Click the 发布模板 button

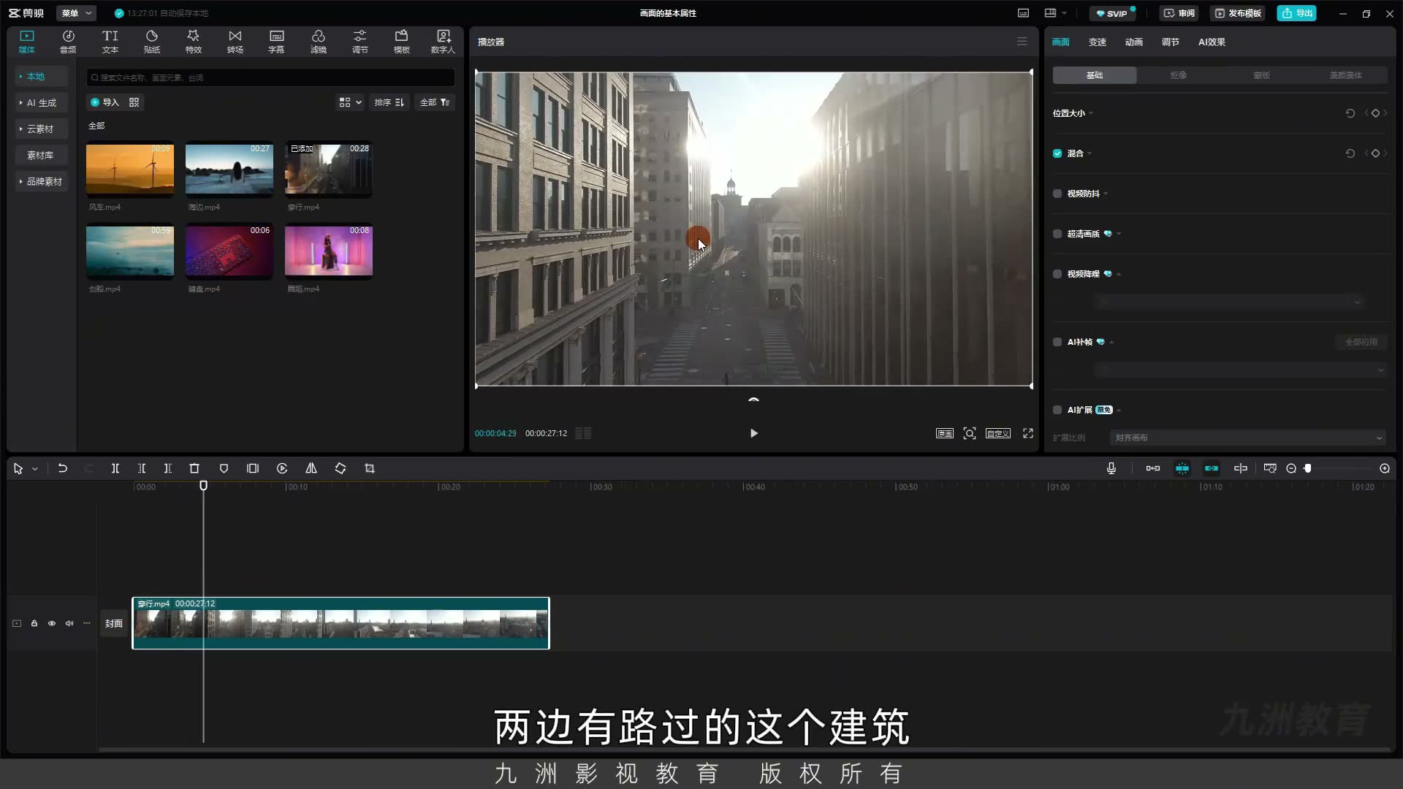(1239, 13)
